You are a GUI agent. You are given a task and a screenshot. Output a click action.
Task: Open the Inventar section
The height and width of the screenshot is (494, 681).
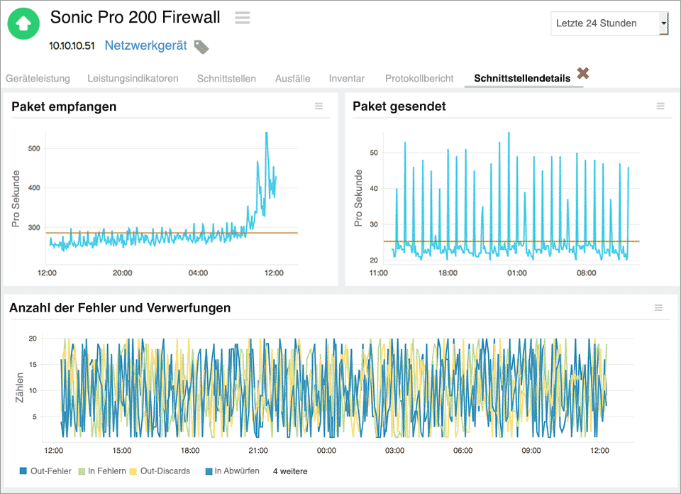347,79
